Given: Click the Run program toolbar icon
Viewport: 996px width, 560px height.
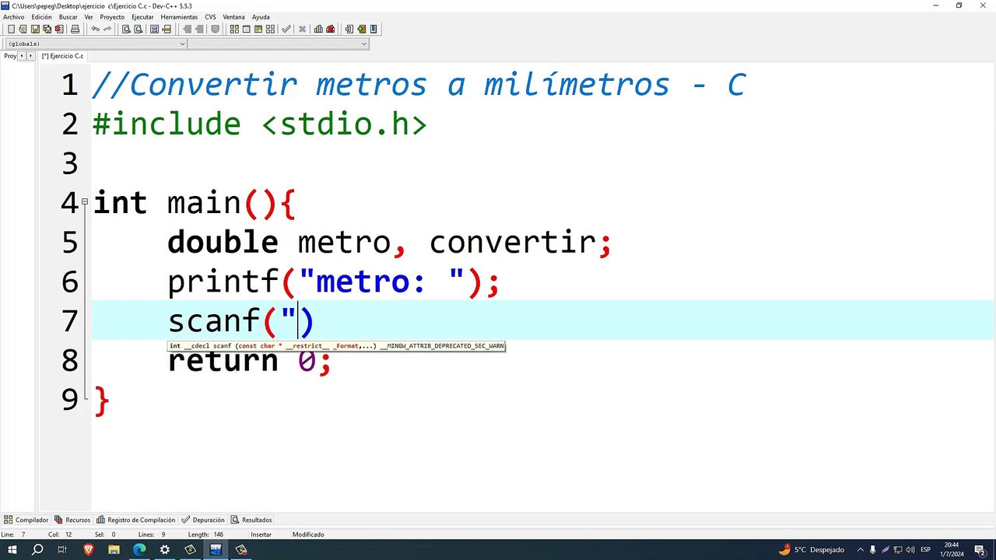Looking at the screenshot, I should (x=246, y=30).
